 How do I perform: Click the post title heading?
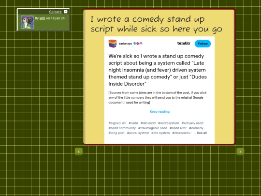click(156, 24)
